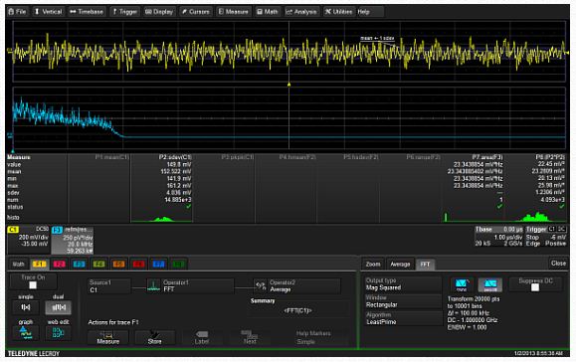Select the F3 math trace tab
The height and width of the screenshot is (362, 576).
tap(79, 264)
